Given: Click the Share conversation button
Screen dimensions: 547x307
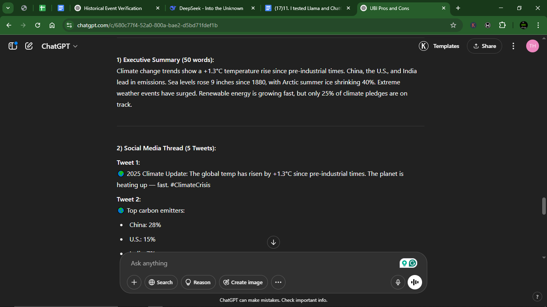Looking at the screenshot, I should point(485,46).
